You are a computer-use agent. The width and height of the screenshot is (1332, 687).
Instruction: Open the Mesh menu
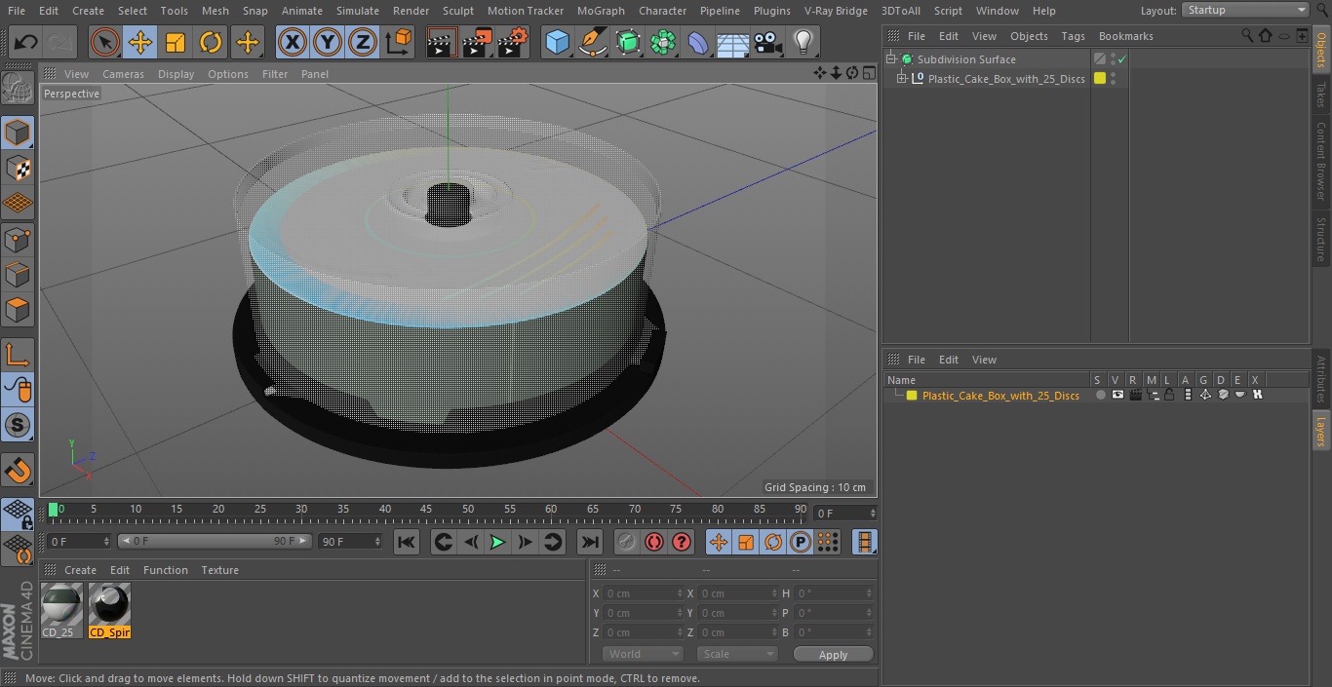click(x=215, y=11)
